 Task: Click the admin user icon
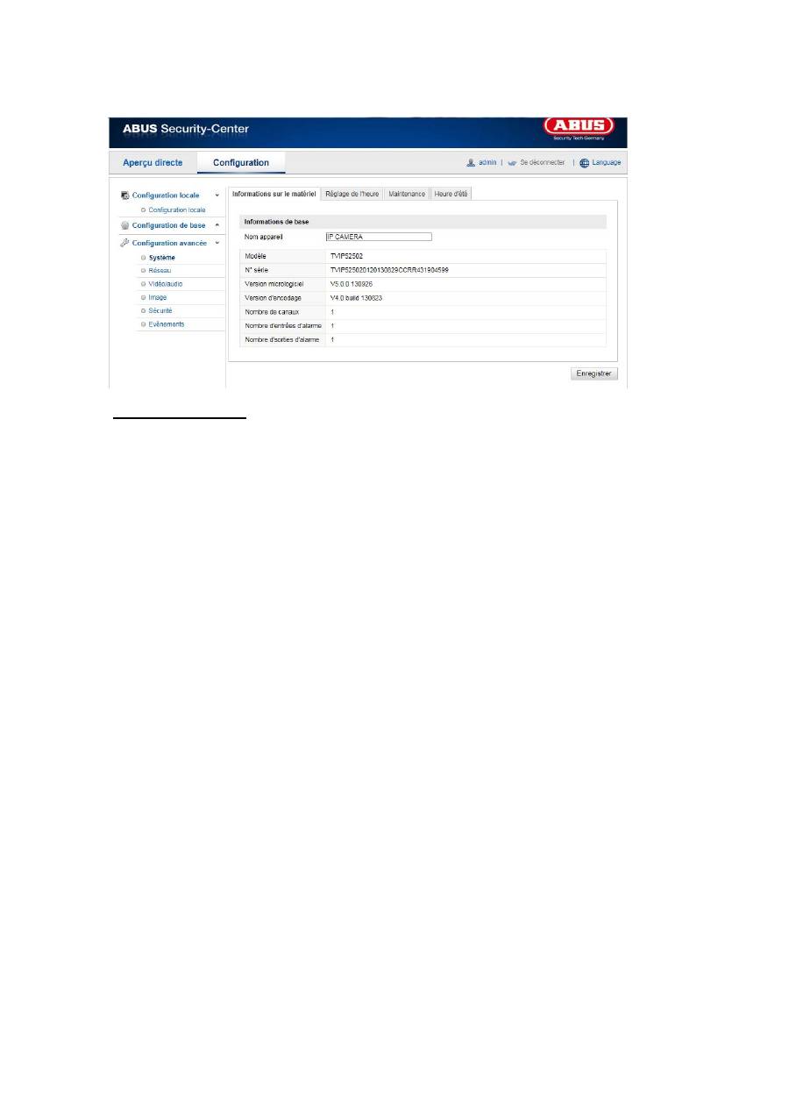click(471, 163)
